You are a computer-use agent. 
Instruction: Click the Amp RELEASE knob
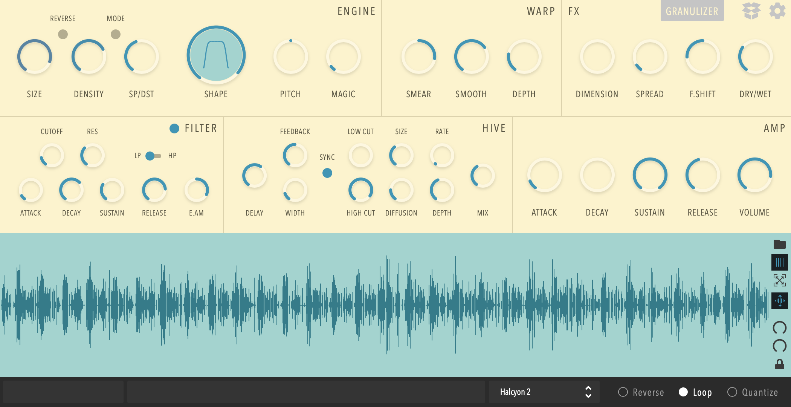point(703,175)
